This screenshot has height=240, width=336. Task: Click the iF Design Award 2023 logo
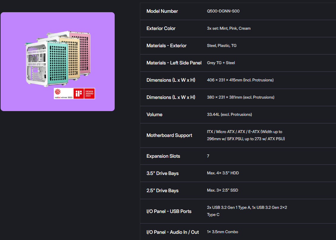click(x=84, y=94)
